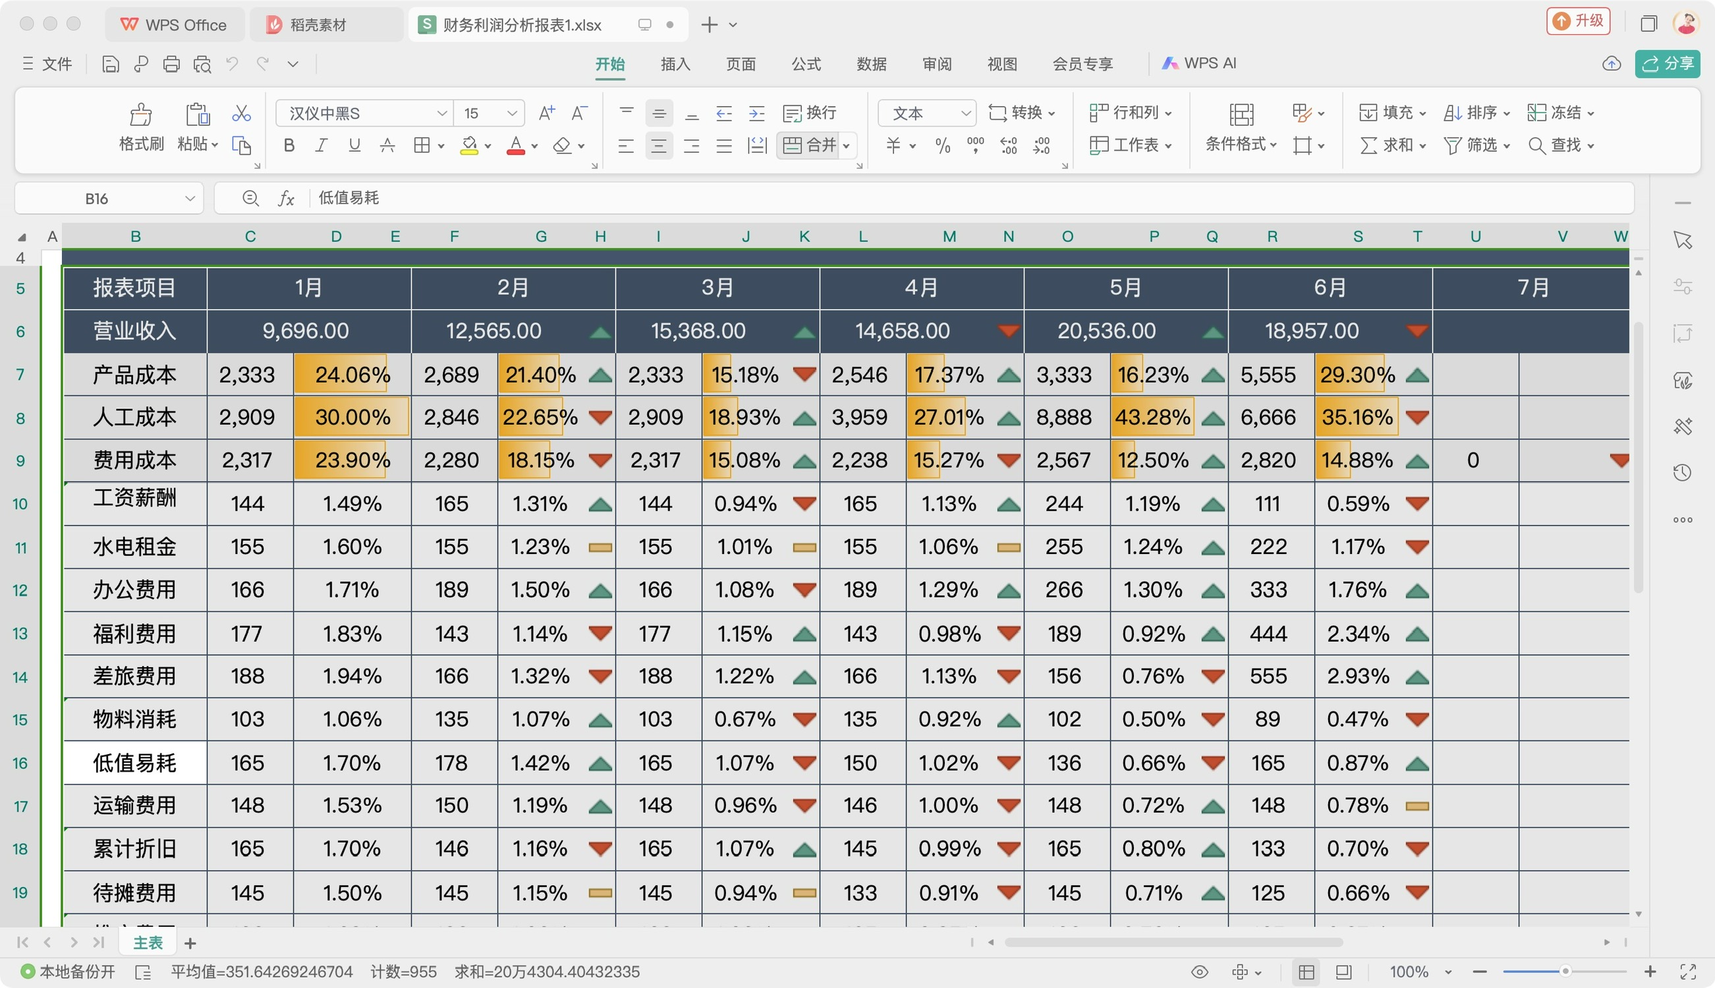Toggle underline formatting
Image resolution: width=1715 pixels, height=988 pixels.
point(354,145)
